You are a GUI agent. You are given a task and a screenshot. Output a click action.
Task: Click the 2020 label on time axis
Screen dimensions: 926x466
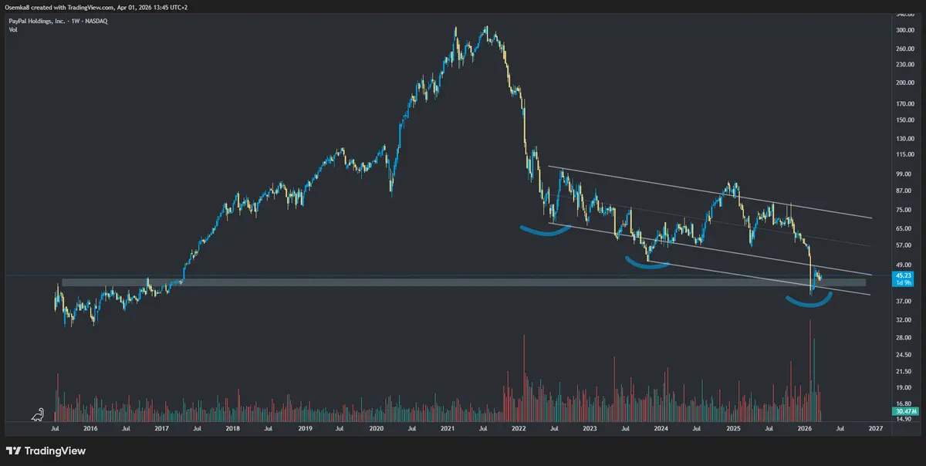376,427
